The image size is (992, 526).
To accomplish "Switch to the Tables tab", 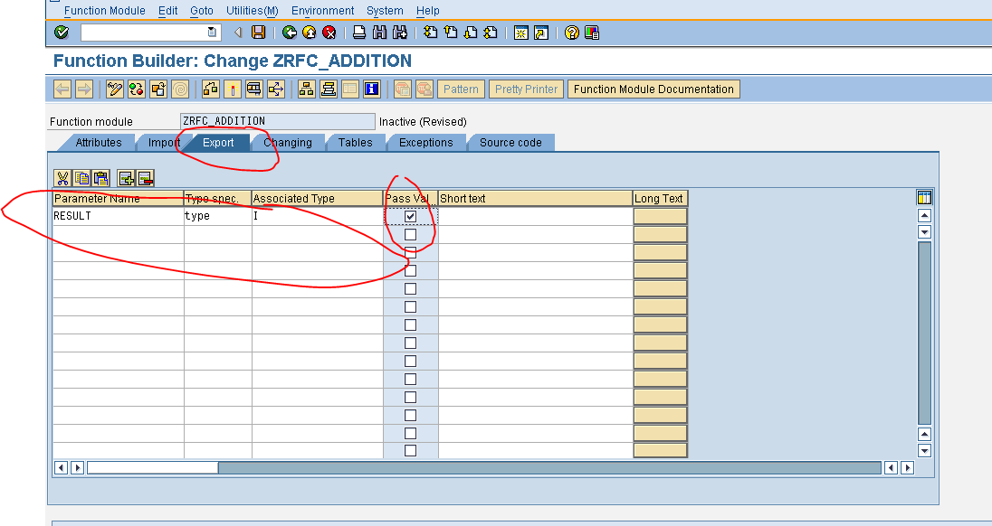I will click(x=355, y=143).
